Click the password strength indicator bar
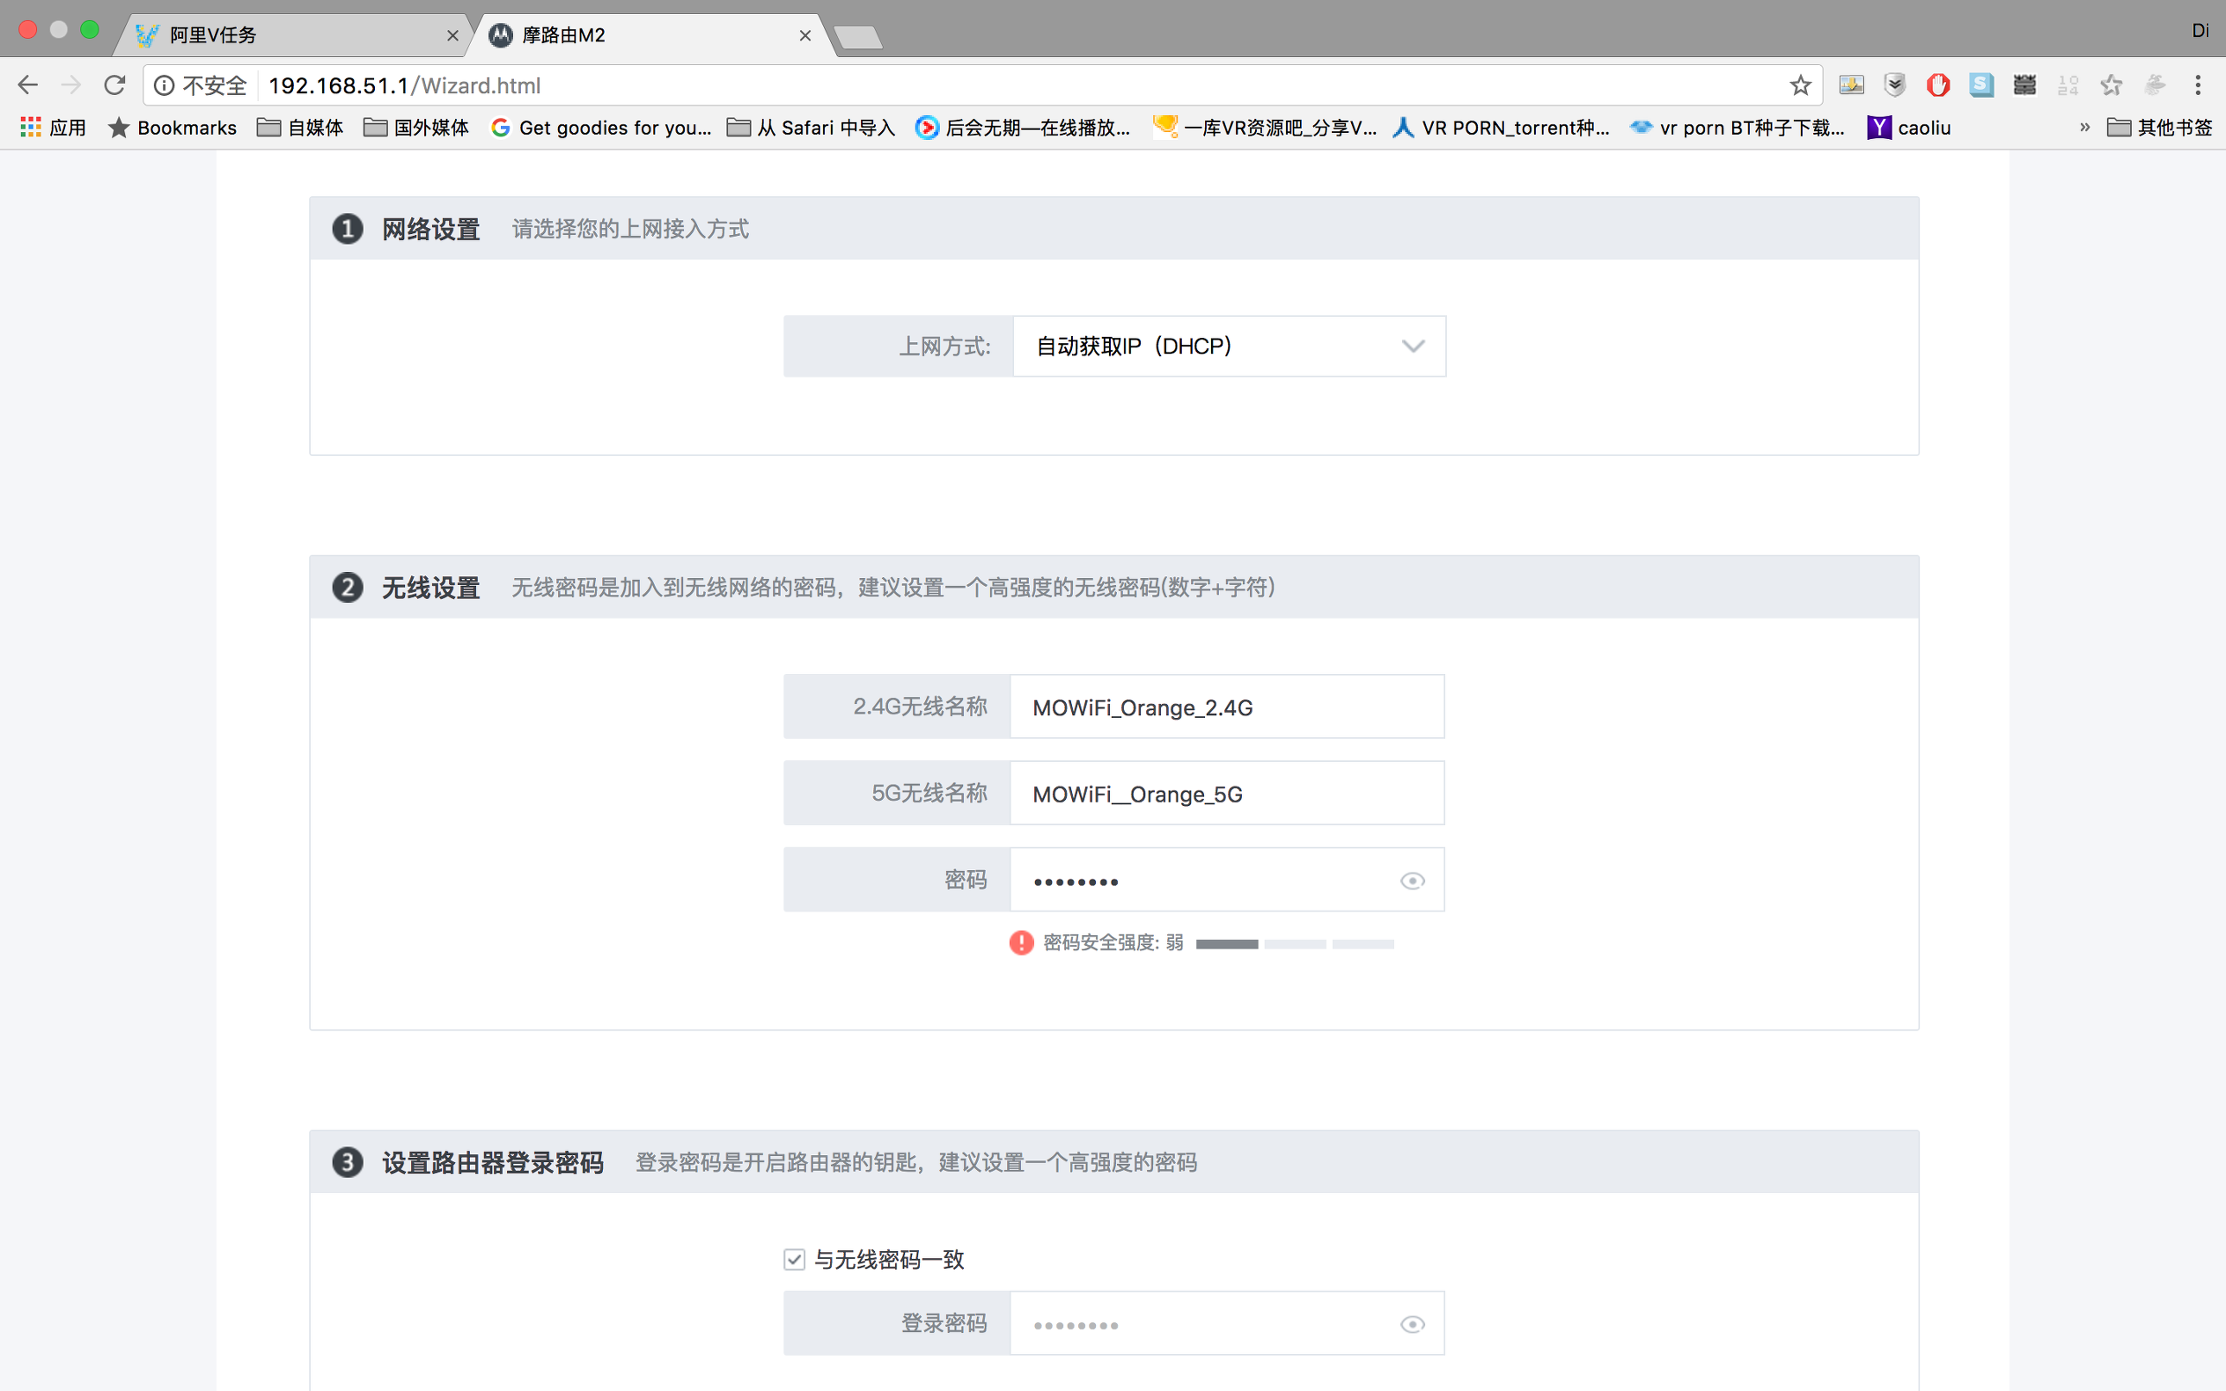The height and width of the screenshot is (1391, 2226). pyautogui.click(x=1294, y=944)
